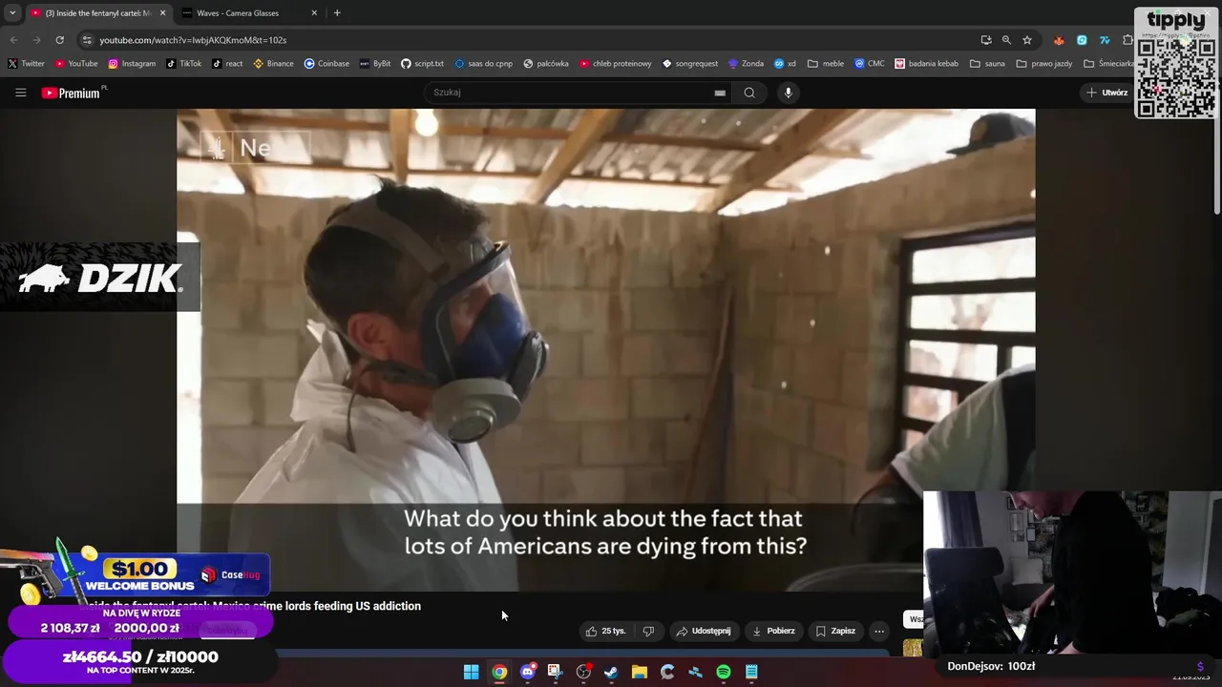The image size is (1222, 687).
Task: Expand the sauna bookmarks folder
Action: 987,64
